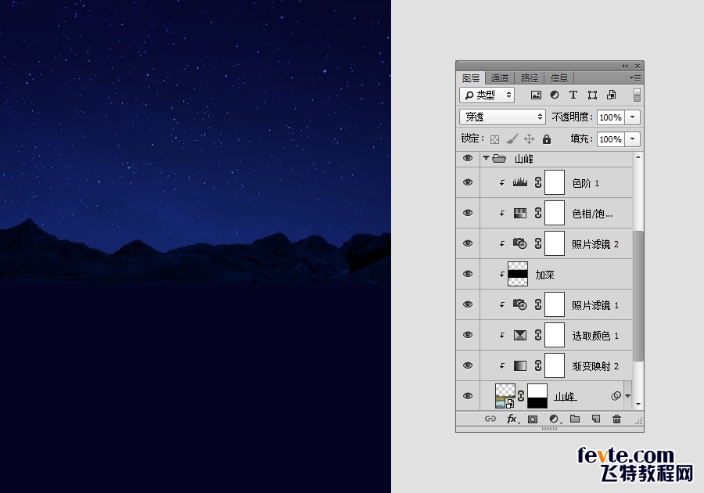Select the 照片滤镜 1 camera icon
This screenshot has height=493, width=704.
[520, 304]
